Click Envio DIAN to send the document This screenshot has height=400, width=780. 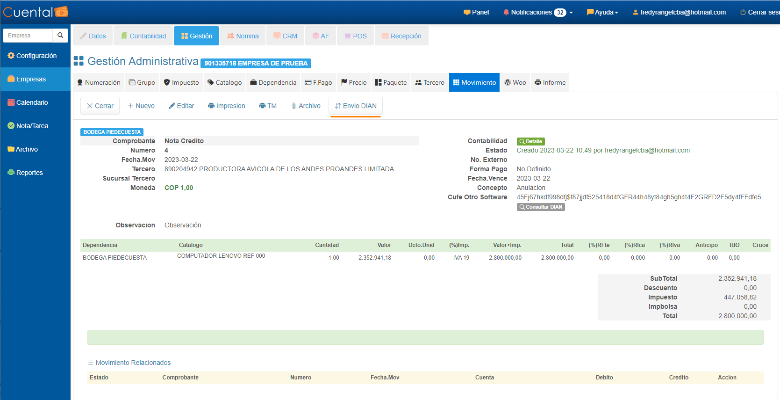[356, 106]
